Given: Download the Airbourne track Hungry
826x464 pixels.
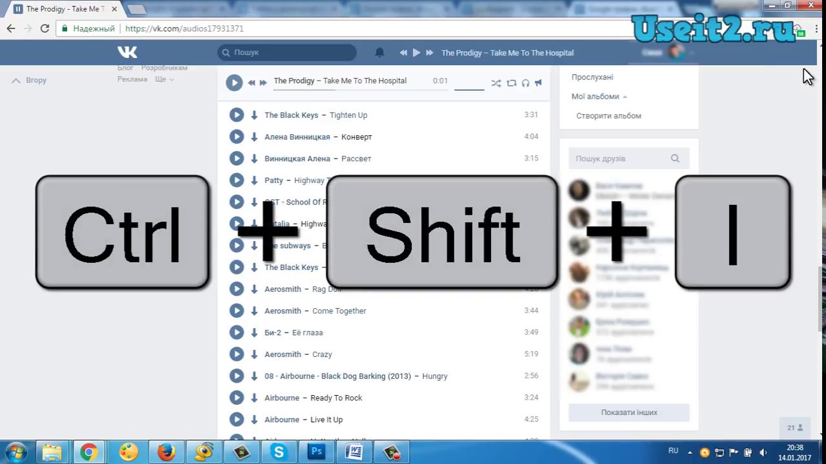Looking at the screenshot, I should (254, 376).
